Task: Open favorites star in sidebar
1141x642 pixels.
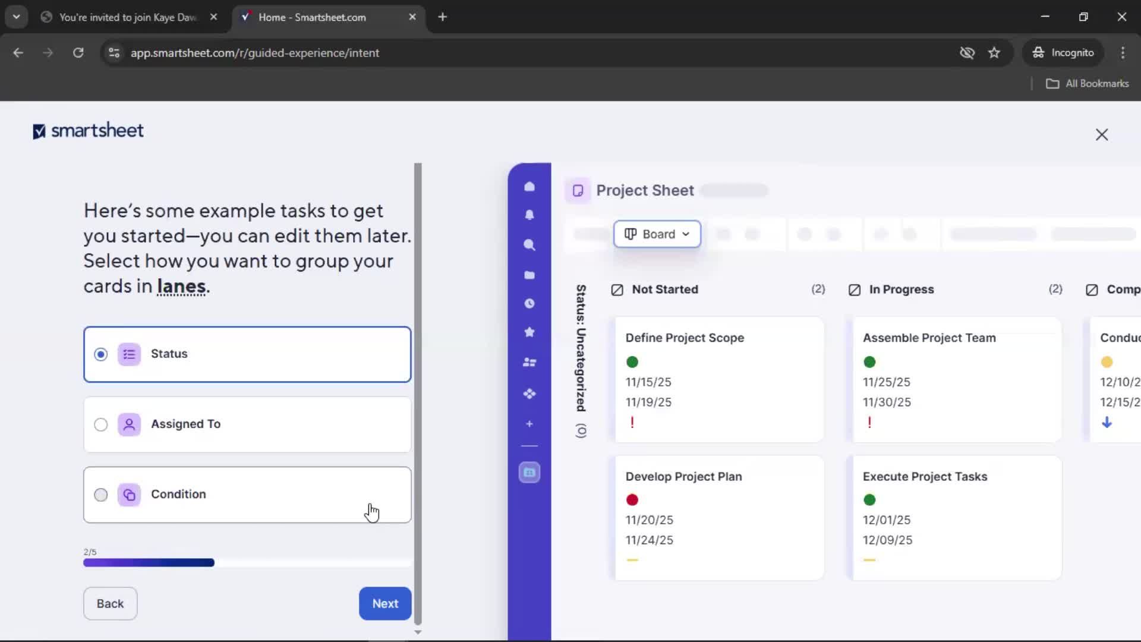Action: pos(529,332)
